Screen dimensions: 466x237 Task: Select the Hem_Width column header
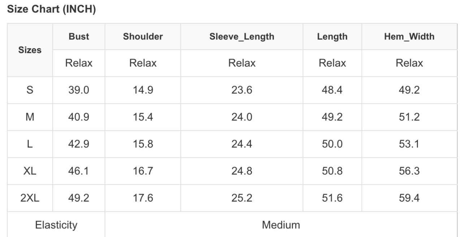pyautogui.click(x=409, y=37)
